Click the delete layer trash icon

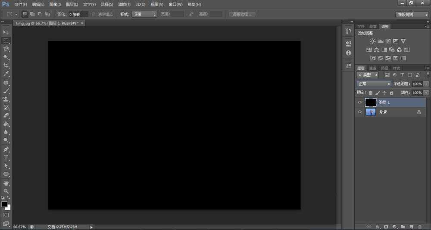[x=419, y=226]
